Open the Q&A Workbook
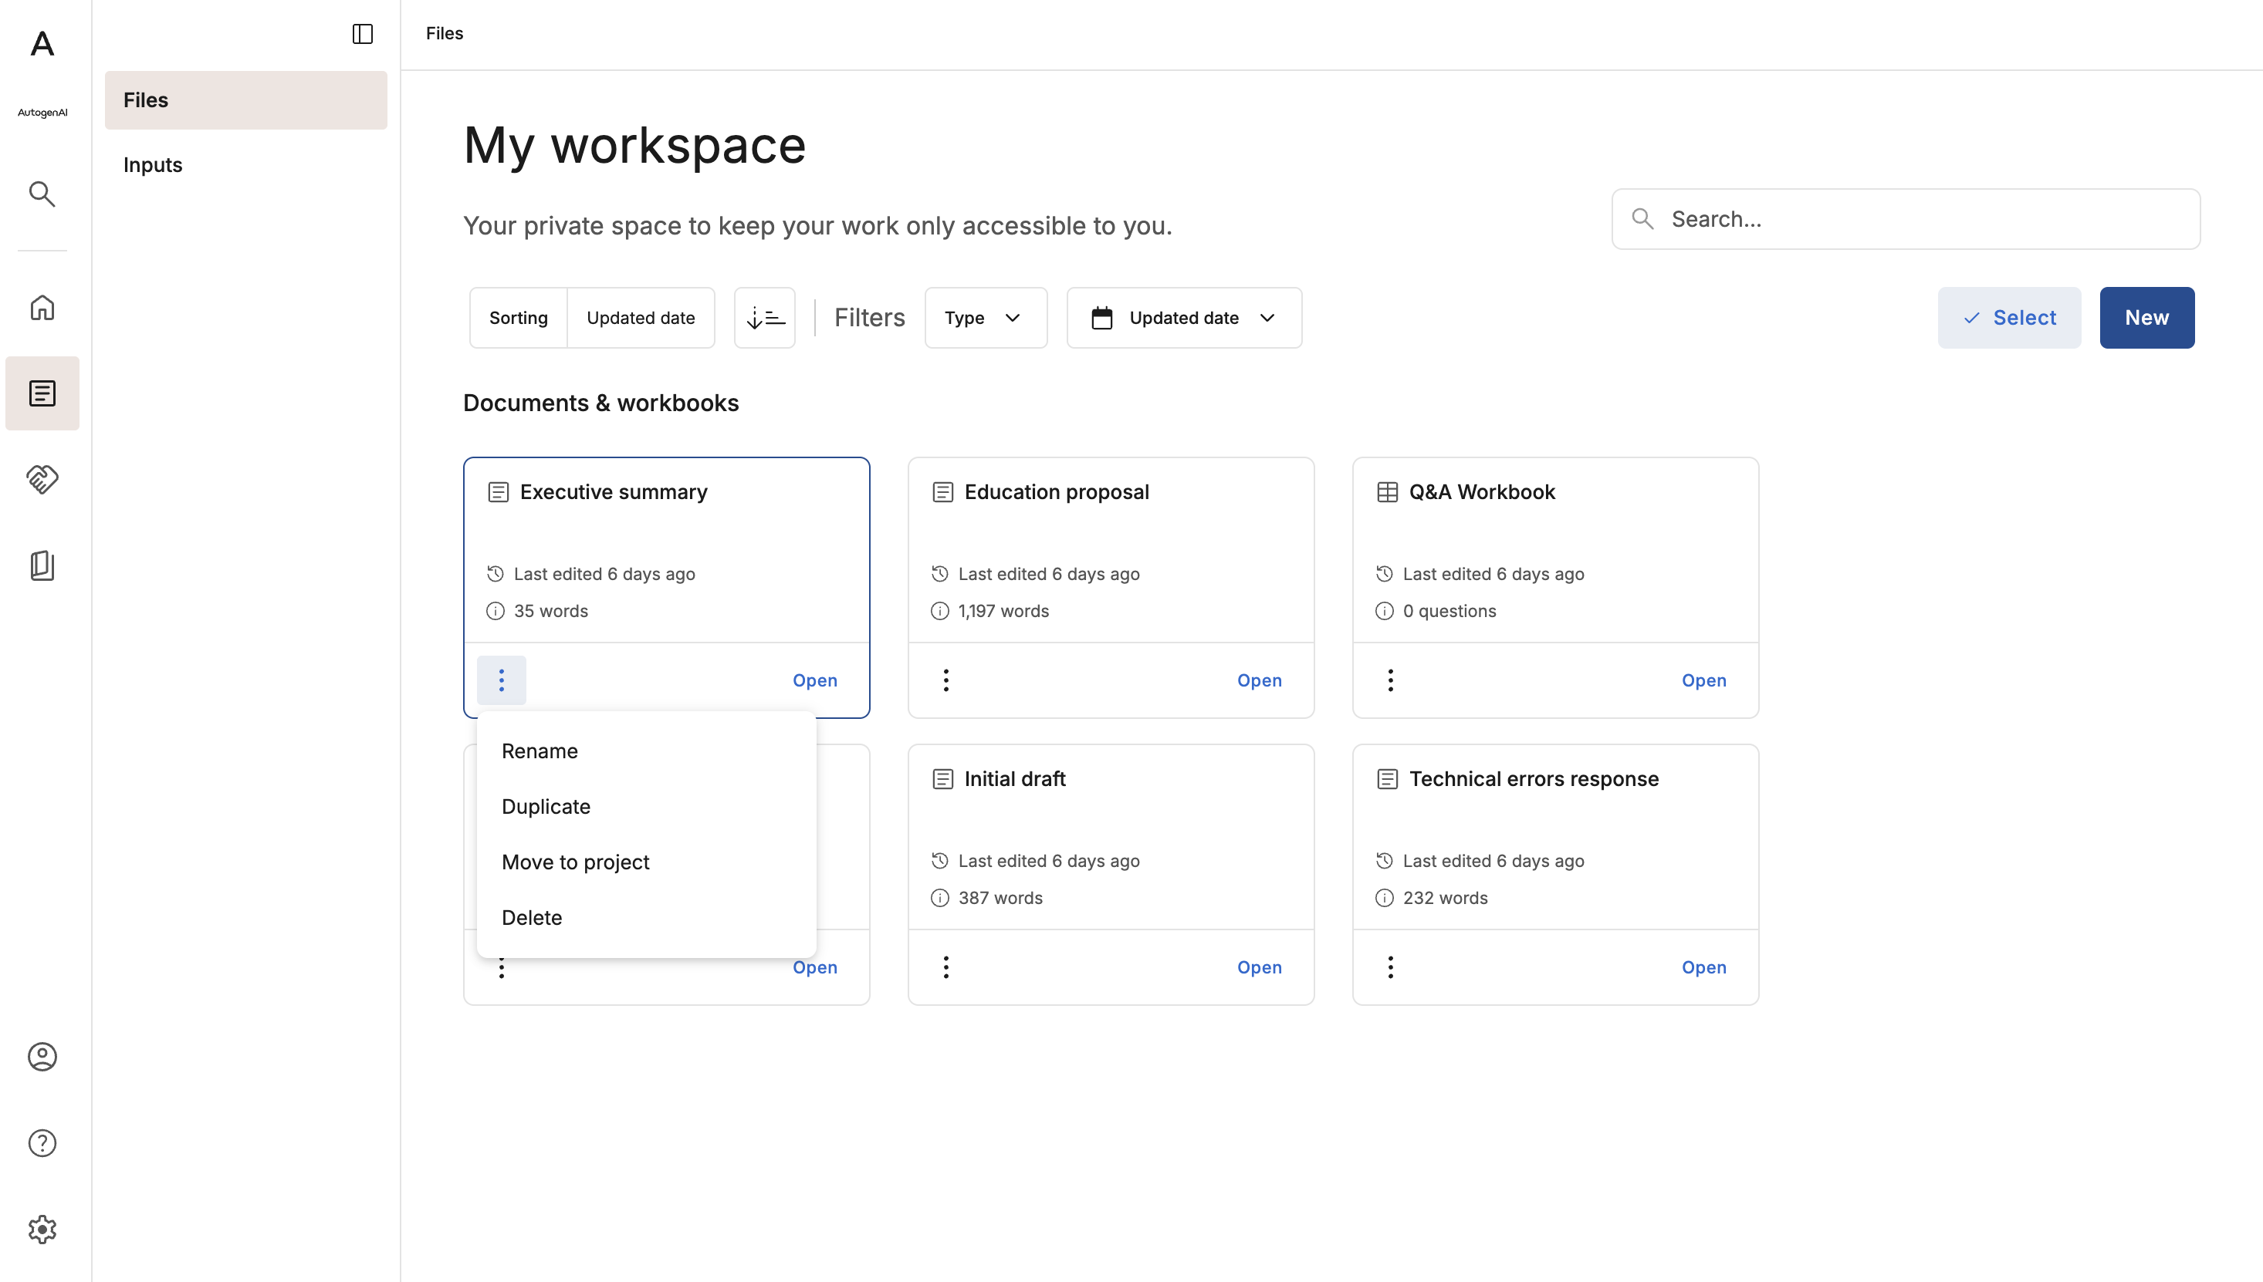Screen dimensions: 2263x1282 1703,680
